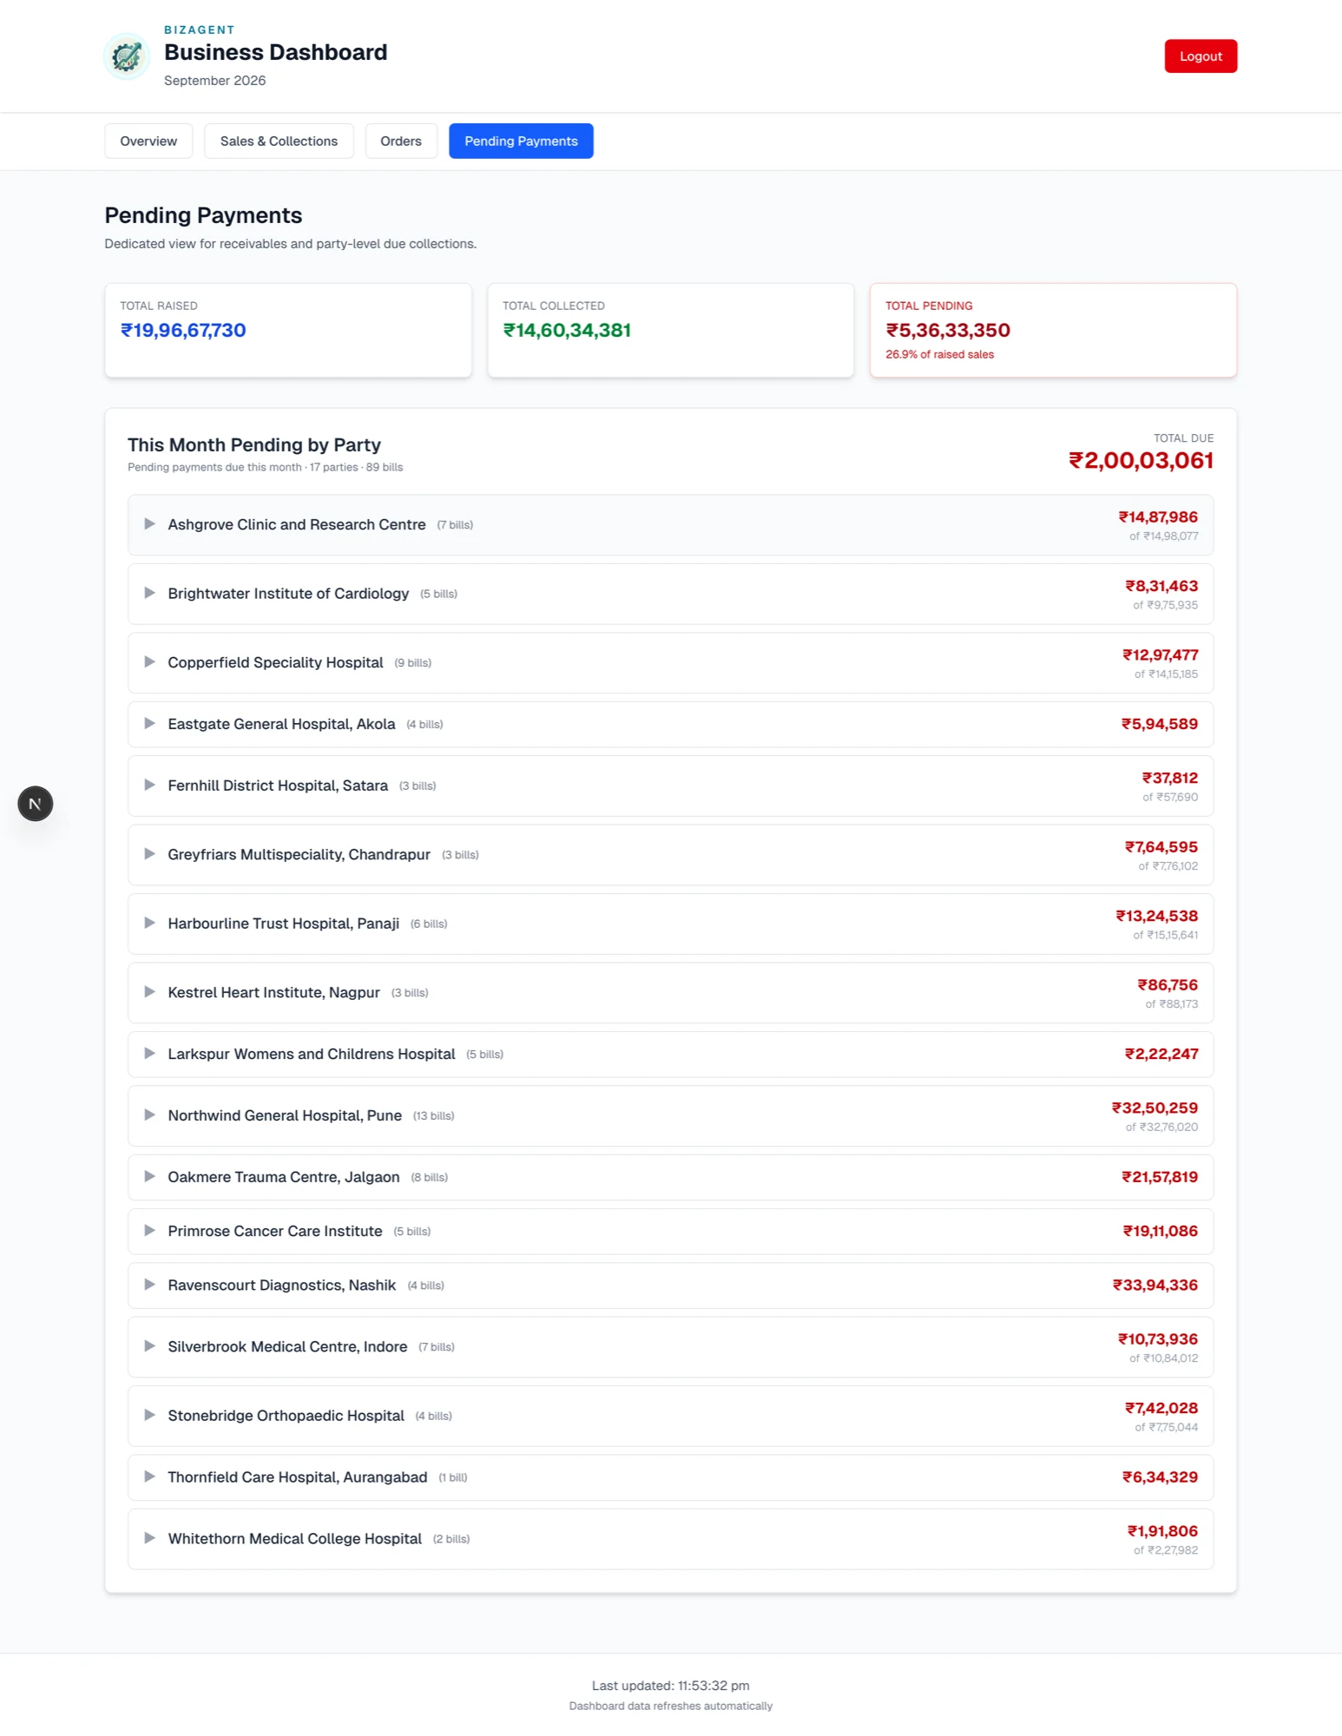Expand Ashgrove Clinic and Research Centre row
Screen dimensions: 1342x1736
670,525
